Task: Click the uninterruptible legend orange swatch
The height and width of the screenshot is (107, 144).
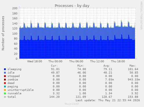Action: [x=5, y=90]
